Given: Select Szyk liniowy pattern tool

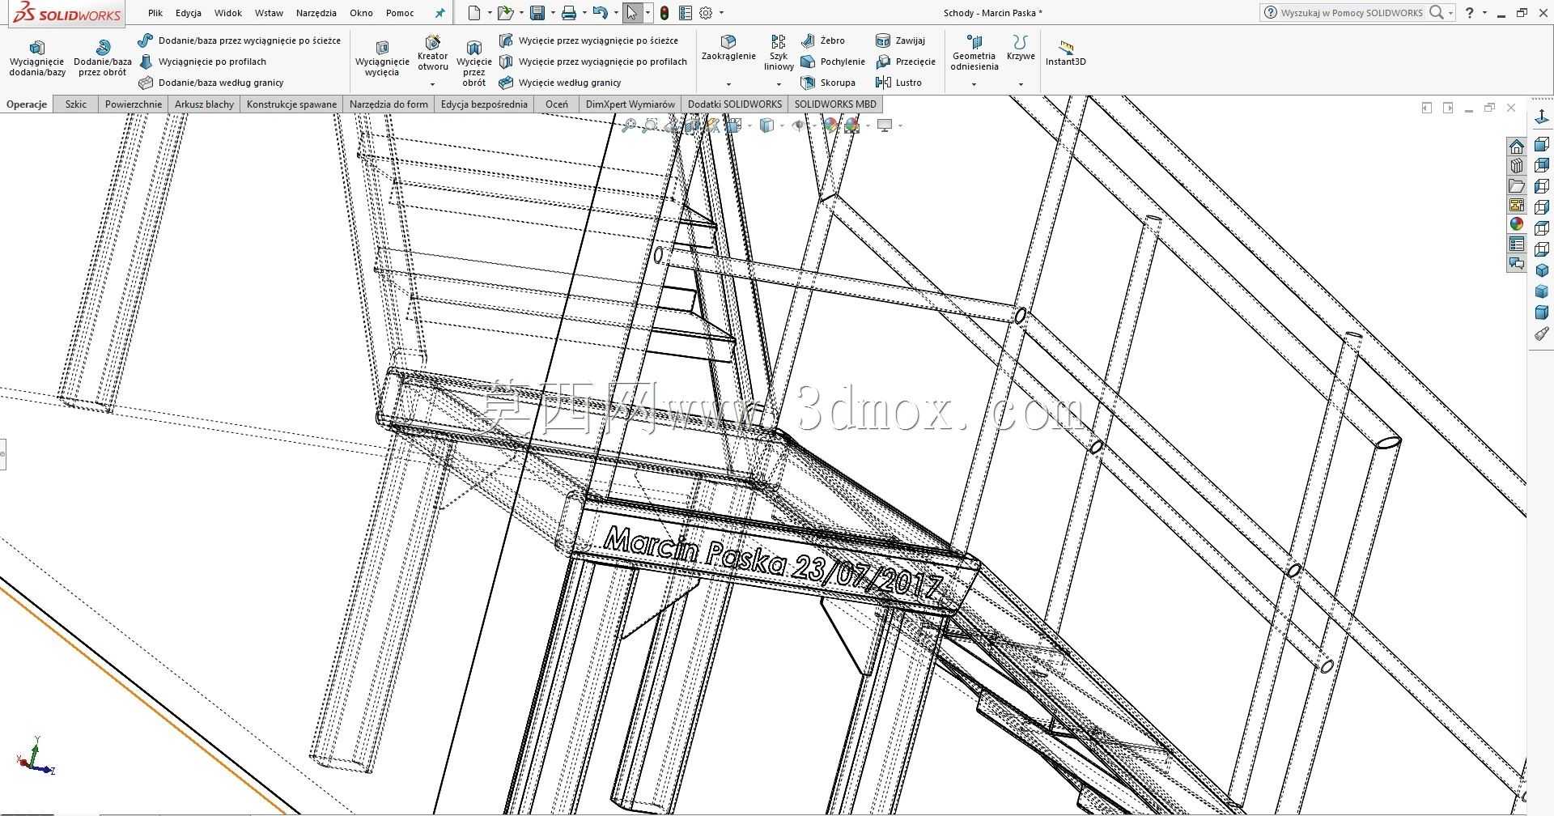Looking at the screenshot, I should [779, 53].
